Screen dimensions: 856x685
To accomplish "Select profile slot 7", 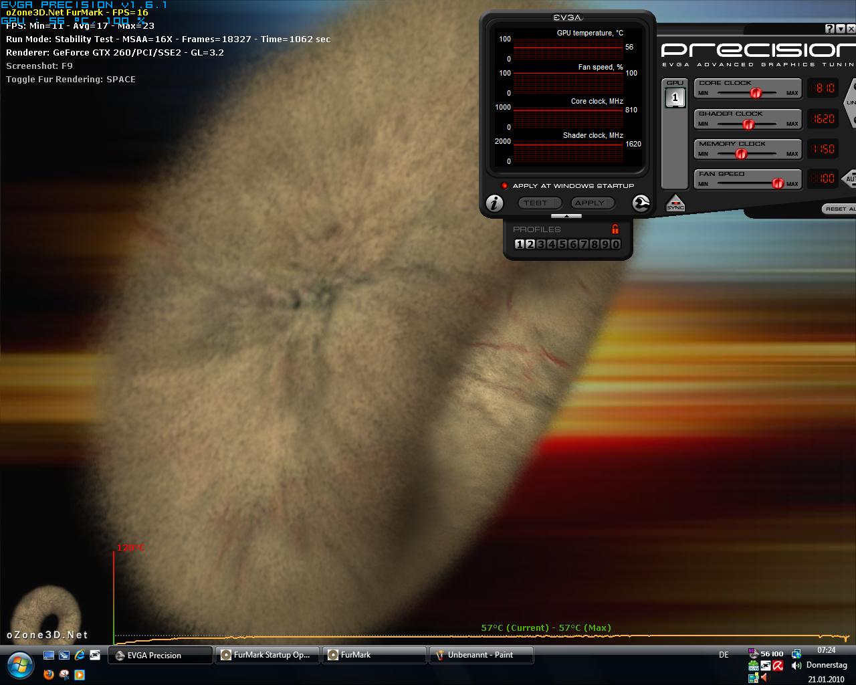I will 583,244.
